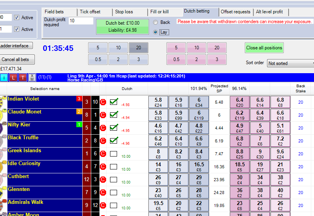Click the 'XM' icon in market bar
The height and width of the screenshot is (216, 314).
(32, 77)
